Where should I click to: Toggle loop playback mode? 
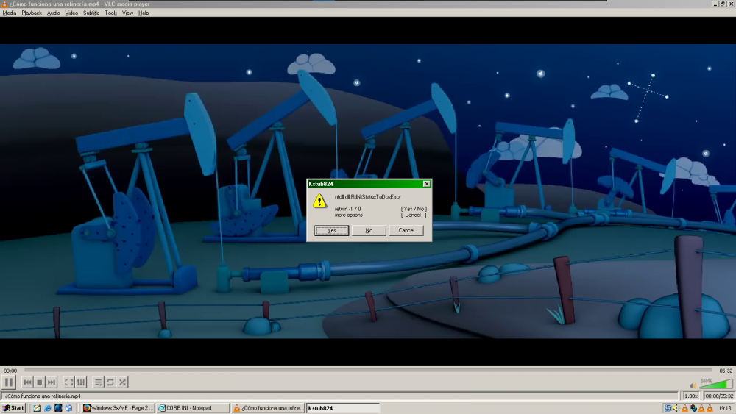110,382
